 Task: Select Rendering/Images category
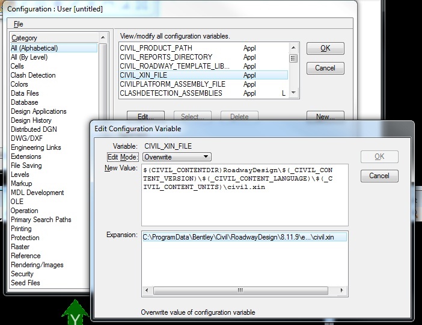(37, 265)
